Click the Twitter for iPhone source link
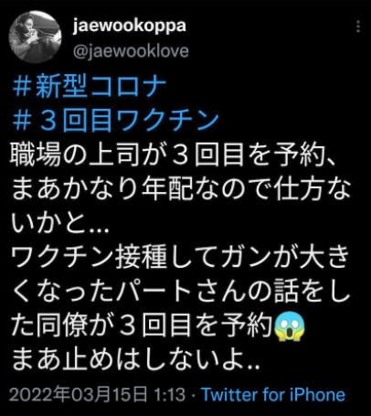This screenshot has height=416, width=371. pos(273,395)
